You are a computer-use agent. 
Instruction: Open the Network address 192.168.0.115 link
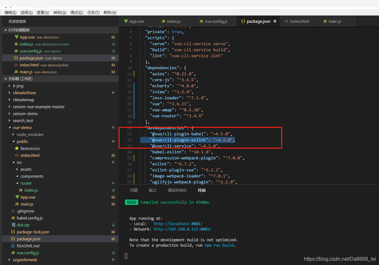[182, 229]
